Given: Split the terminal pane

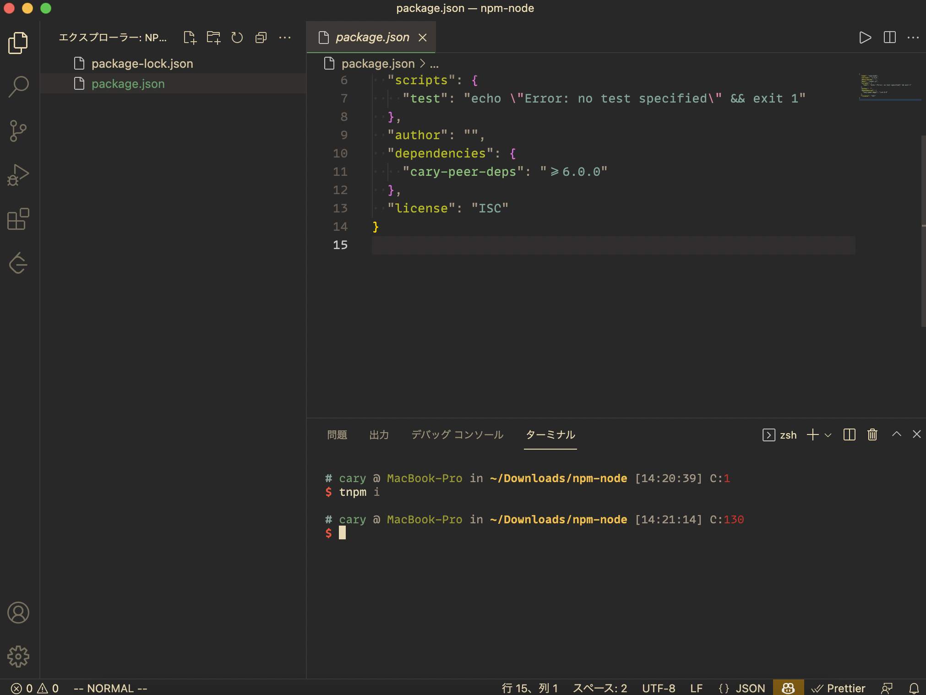Looking at the screenshot, I should point(849,434).
